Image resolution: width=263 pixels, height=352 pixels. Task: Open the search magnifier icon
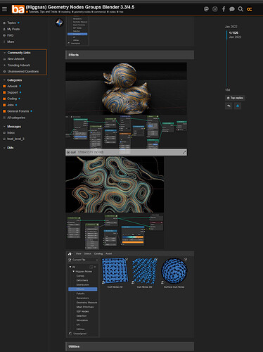(x=240, y=9)
